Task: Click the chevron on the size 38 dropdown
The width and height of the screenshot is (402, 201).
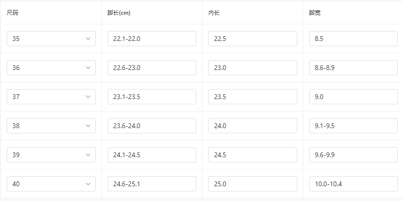Action: 88,126
